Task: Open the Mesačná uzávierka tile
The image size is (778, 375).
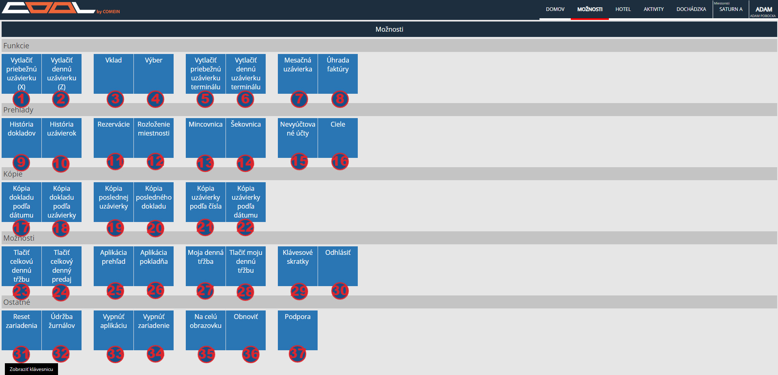Action: tap(298, 73)
